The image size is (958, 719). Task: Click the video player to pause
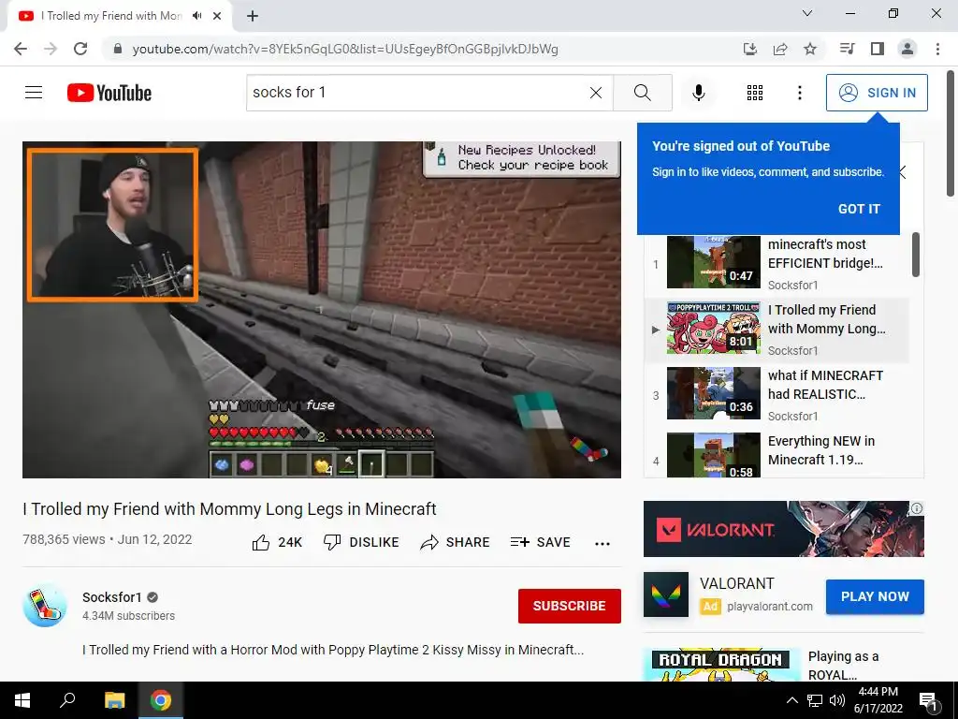coord(322,309)
